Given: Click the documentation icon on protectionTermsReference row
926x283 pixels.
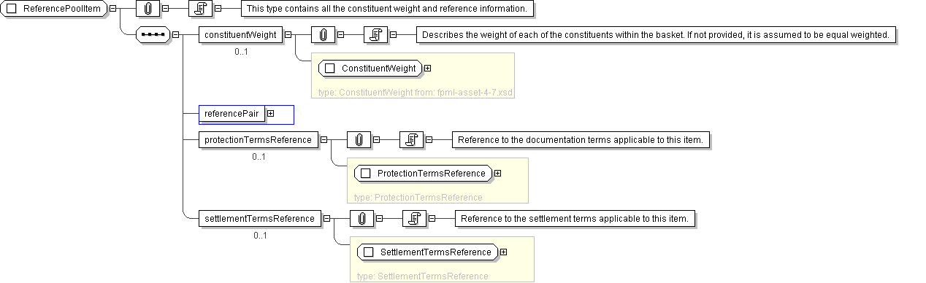Looking at the screenshot, I should point(412,140).
